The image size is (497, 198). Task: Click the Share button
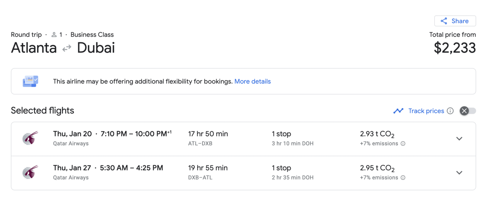[455, 21]
